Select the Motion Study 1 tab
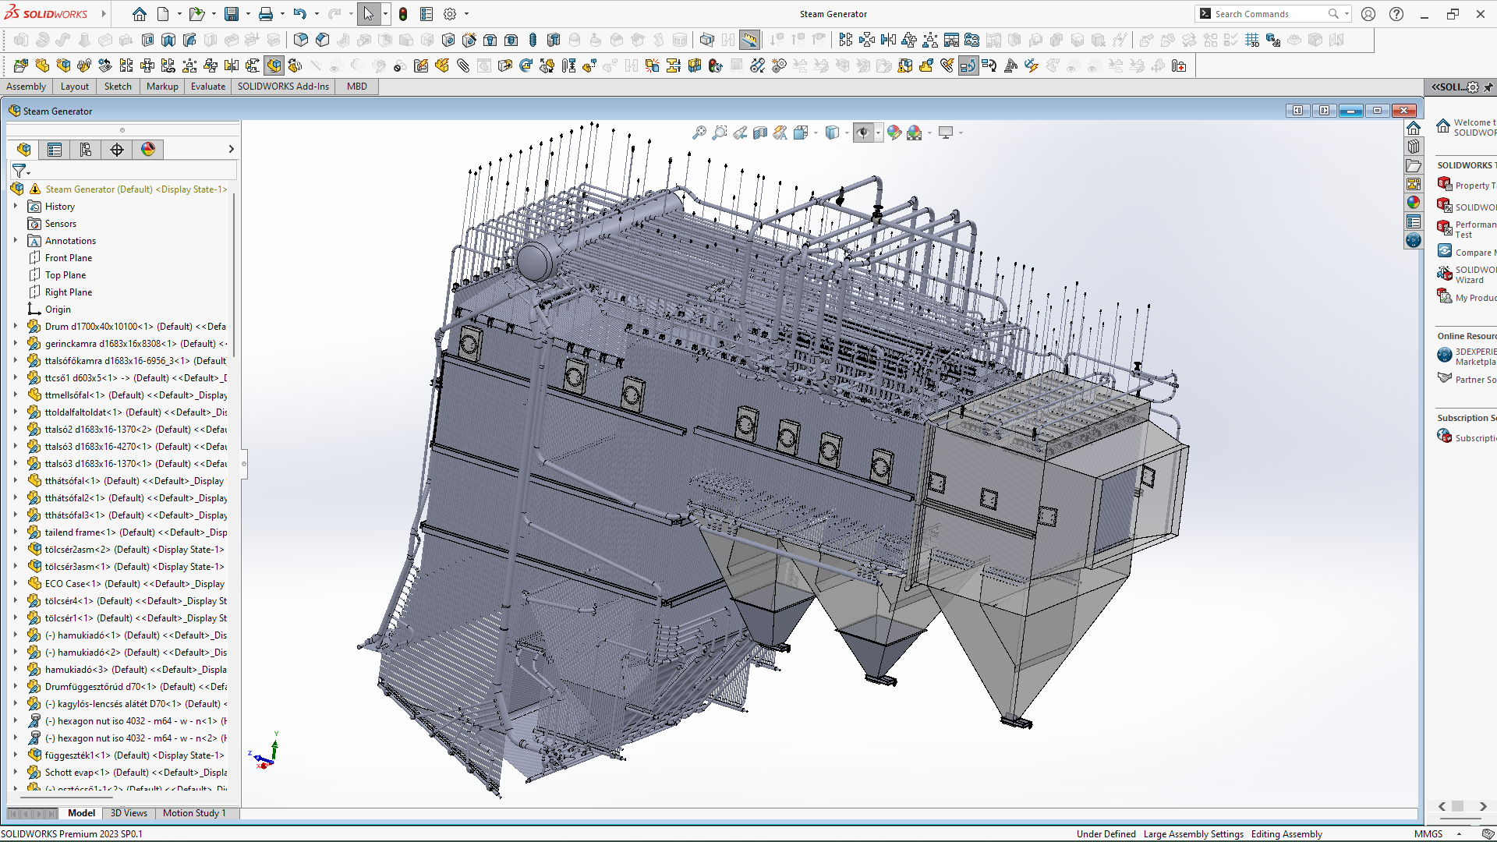Image resolution: width=1497 pixels, height=842 pixels. click(194, 813)
